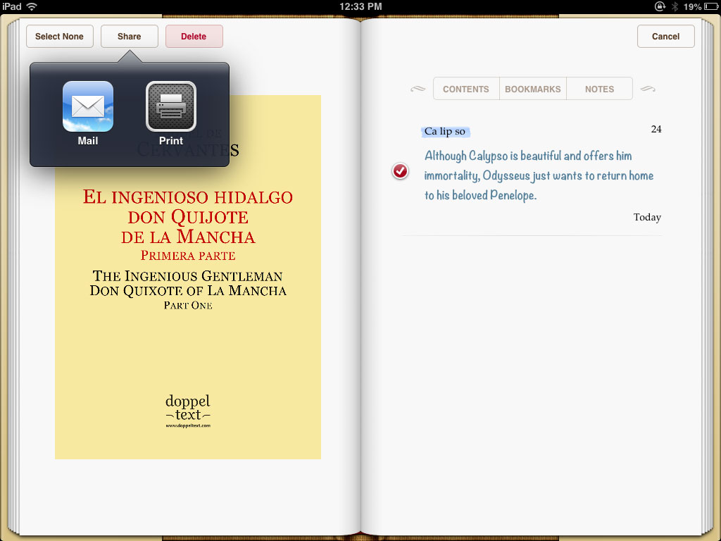
Task: Tap the battery indicator icon
Action: 711,6
